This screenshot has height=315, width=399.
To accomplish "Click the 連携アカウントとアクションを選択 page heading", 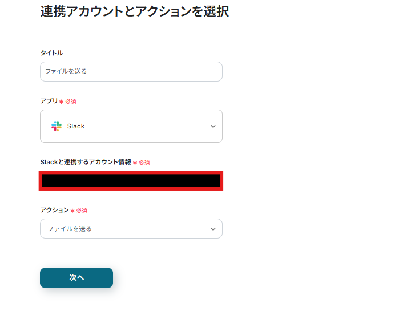I will 135,11.
